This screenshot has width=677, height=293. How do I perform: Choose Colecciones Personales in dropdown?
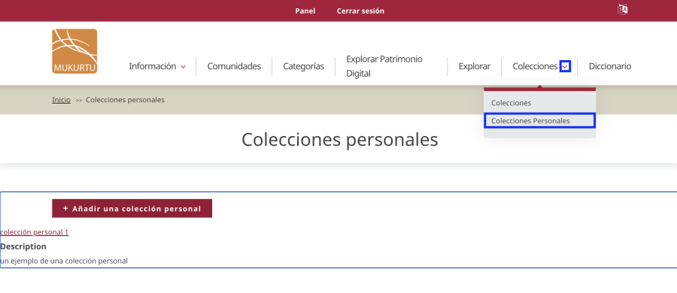point(539,120)
